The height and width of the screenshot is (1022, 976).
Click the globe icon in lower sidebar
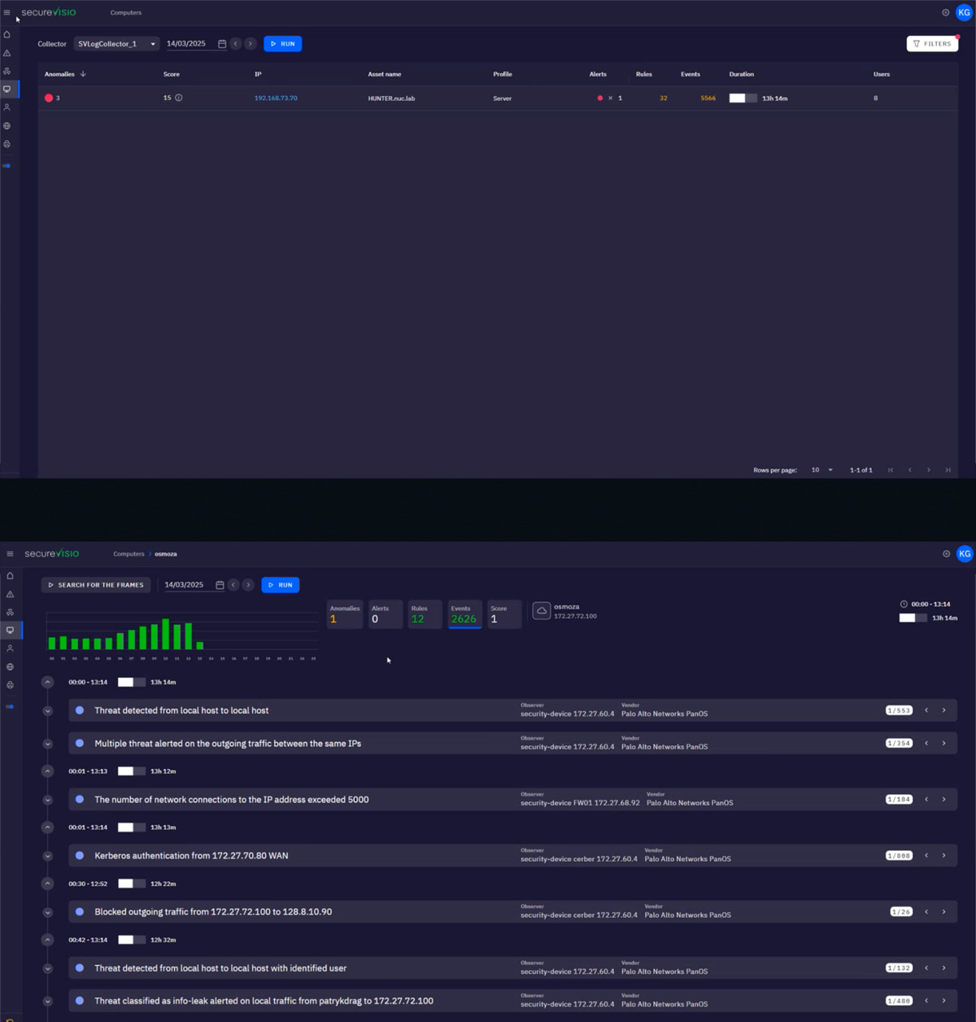click(10, 666)
